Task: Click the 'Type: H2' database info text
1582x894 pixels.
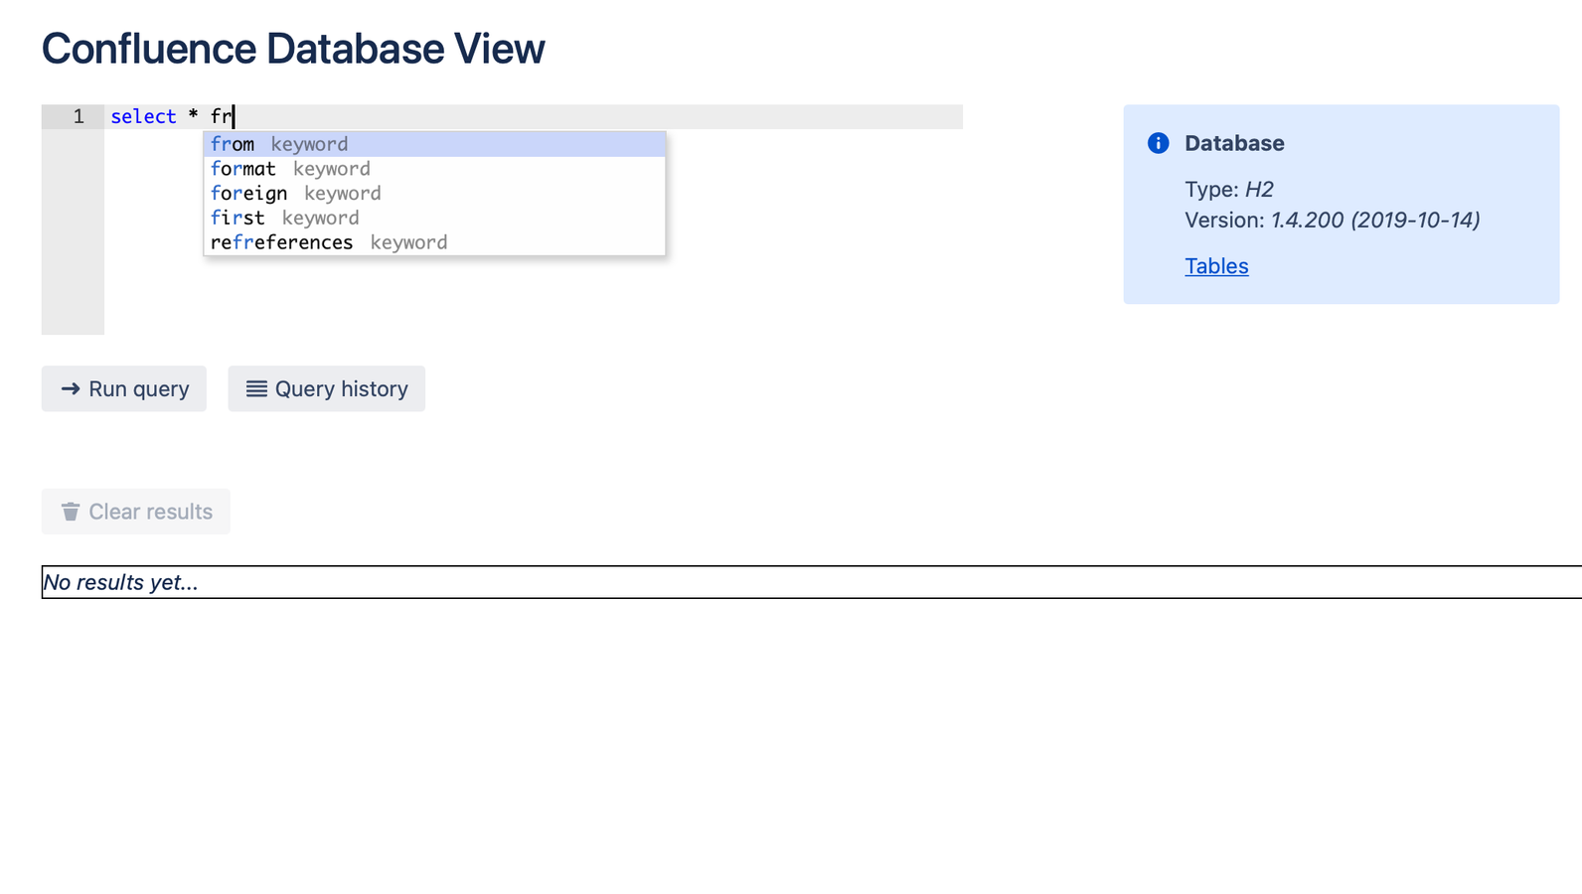Action: pyautogui.click(x=1229, y=189)
